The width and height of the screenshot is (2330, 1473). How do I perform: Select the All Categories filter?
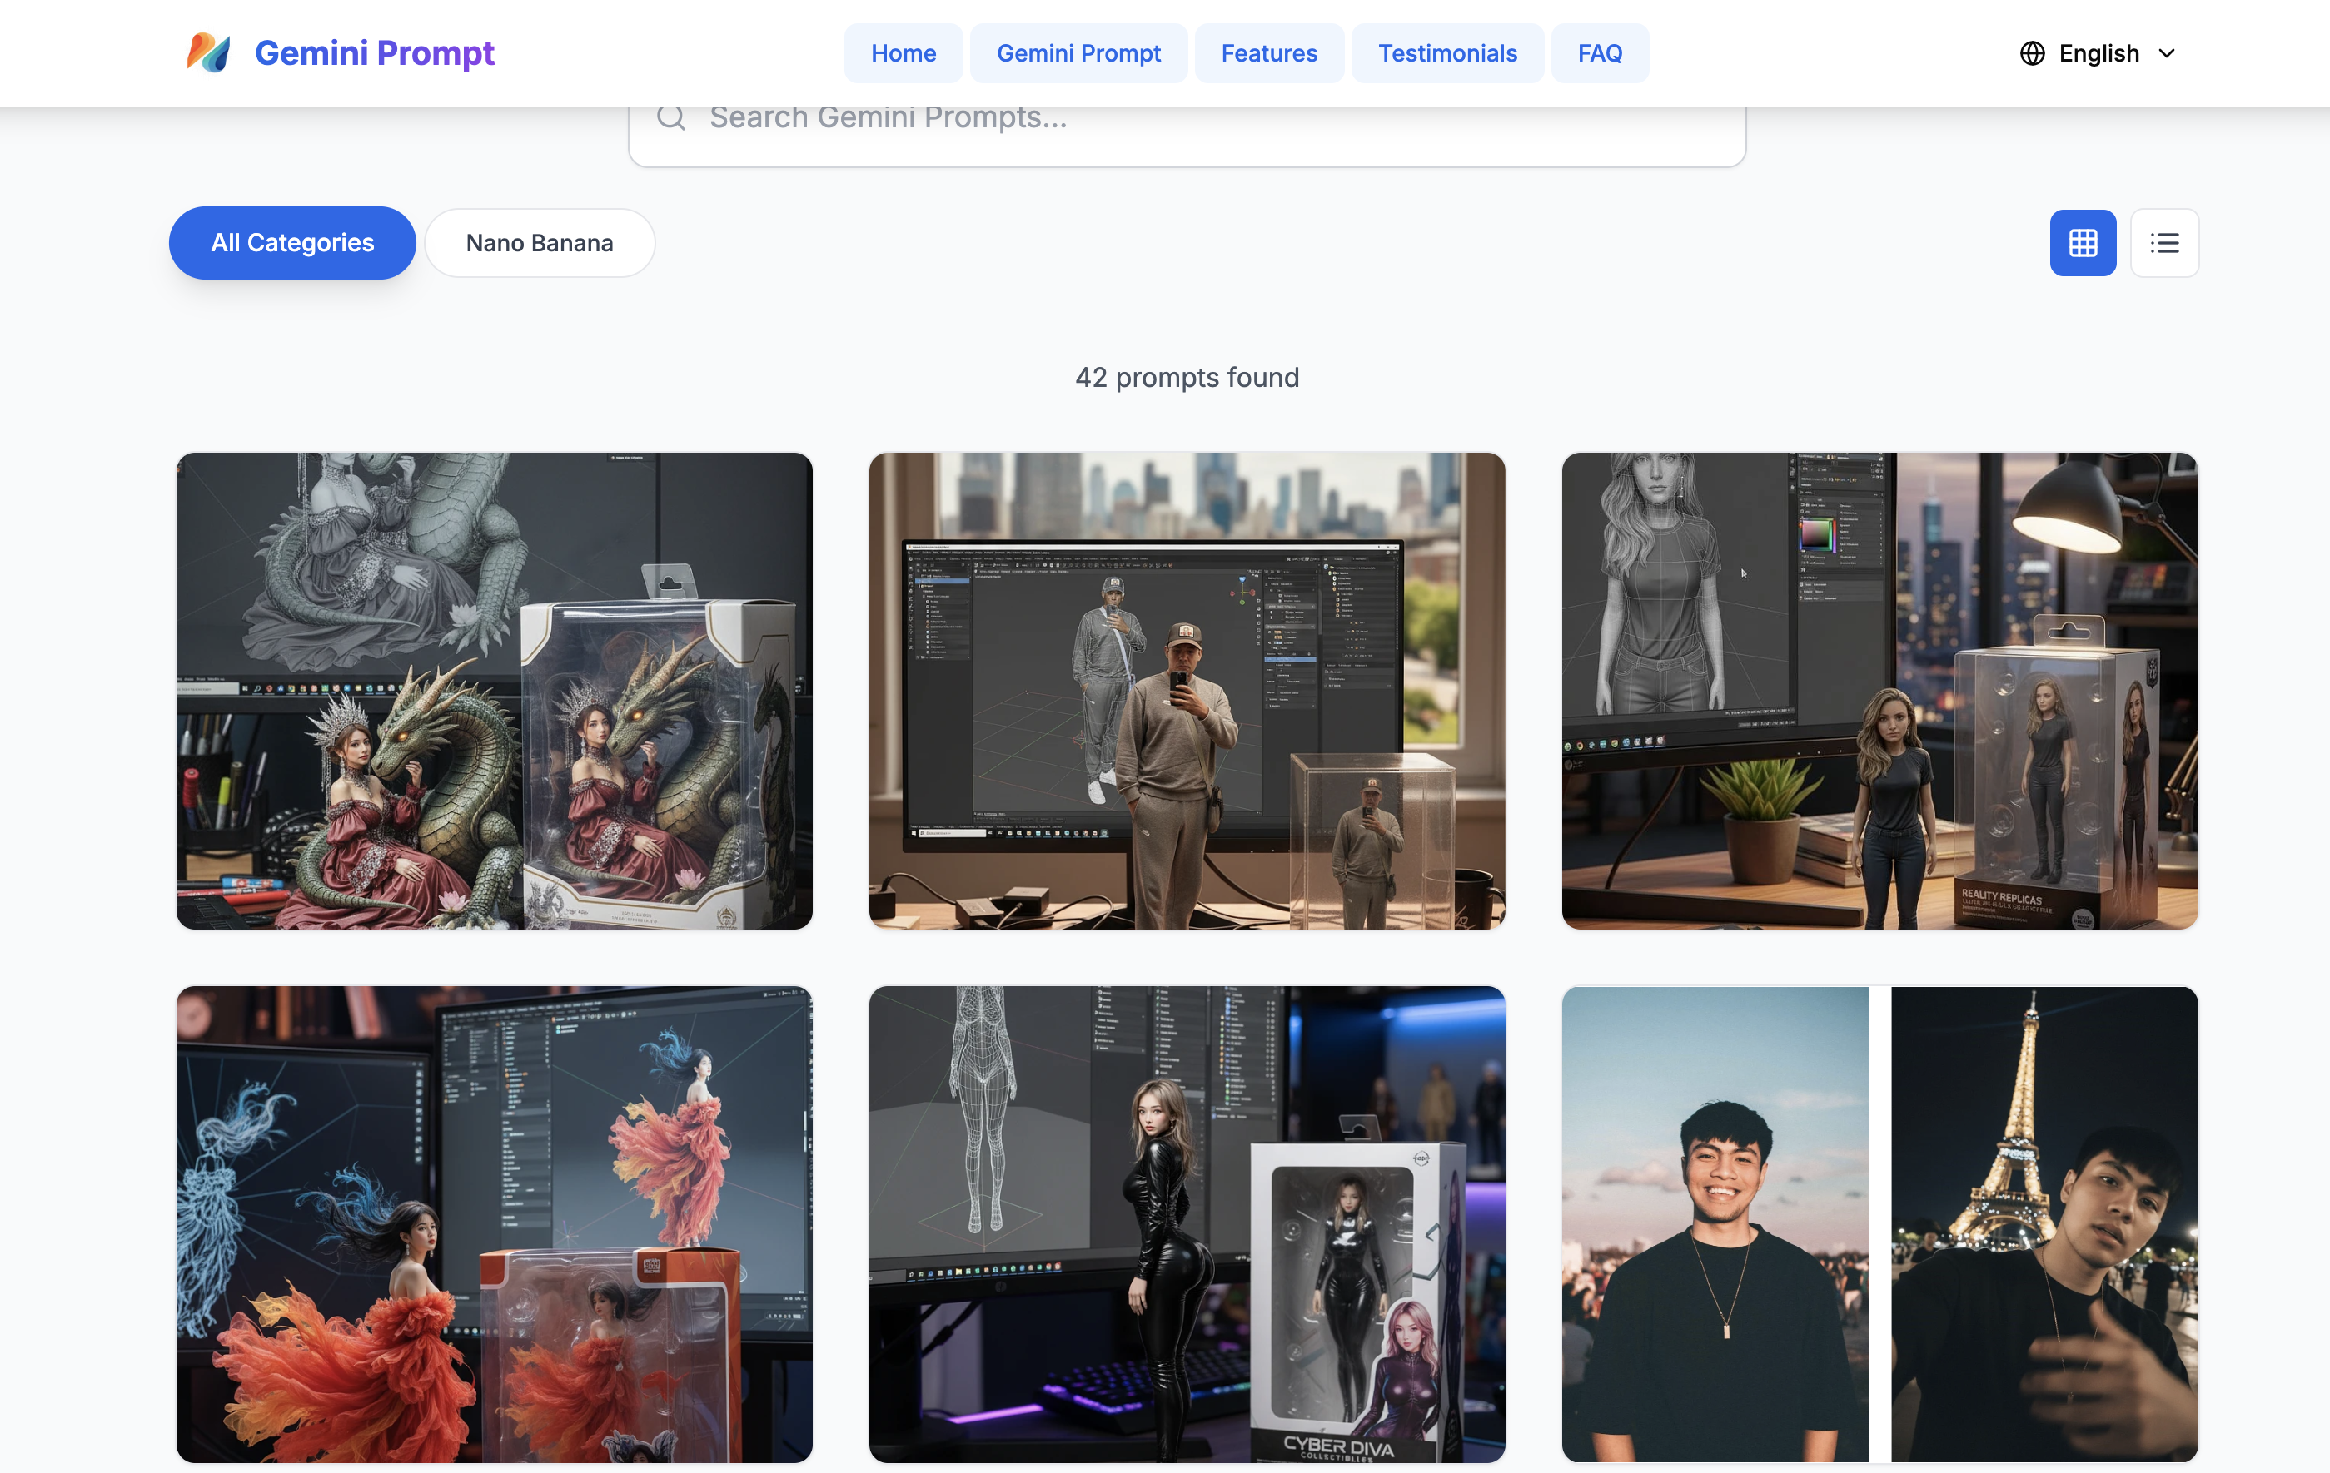[292, 243]
